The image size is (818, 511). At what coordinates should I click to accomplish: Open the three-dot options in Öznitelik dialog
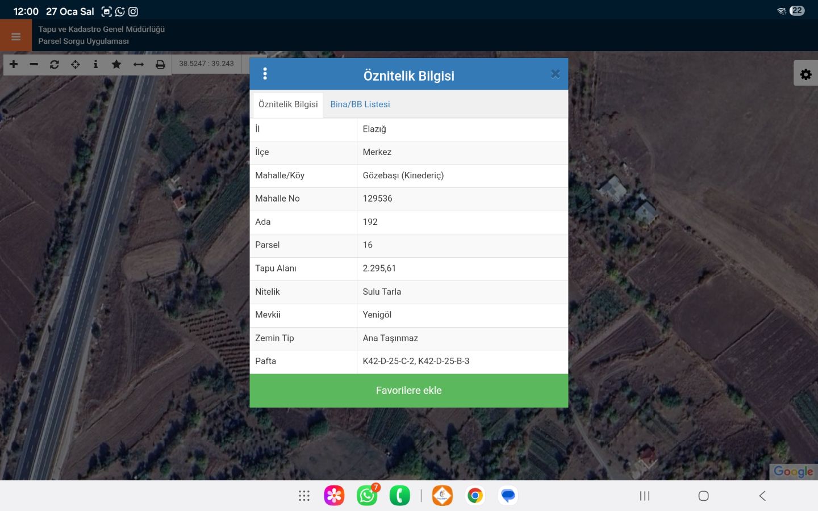coord(265,74)
